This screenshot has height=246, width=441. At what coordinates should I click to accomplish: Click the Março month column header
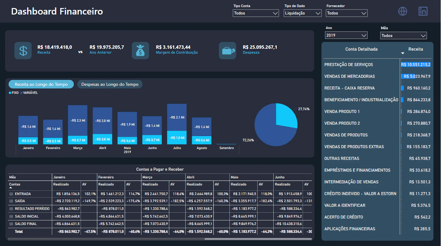coord(147,177)
